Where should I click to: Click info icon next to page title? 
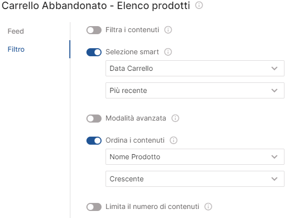[199, 5]
